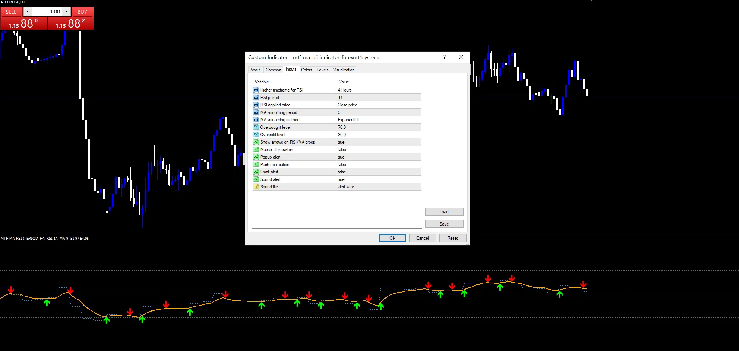The width and height of the screenshot is (739, 351).
Task: Click the string icon beside Sound file
Action: [256, 187]
